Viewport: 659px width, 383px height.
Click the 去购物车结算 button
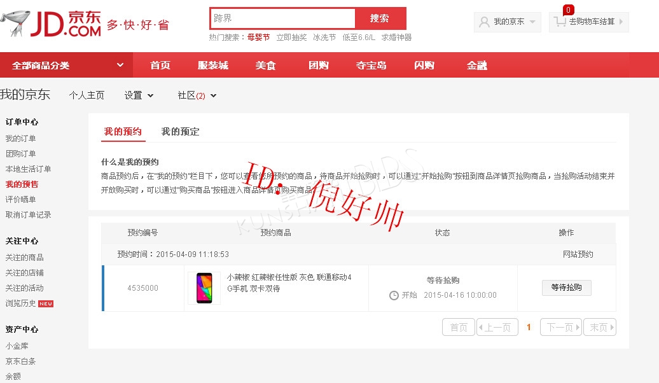589,22
